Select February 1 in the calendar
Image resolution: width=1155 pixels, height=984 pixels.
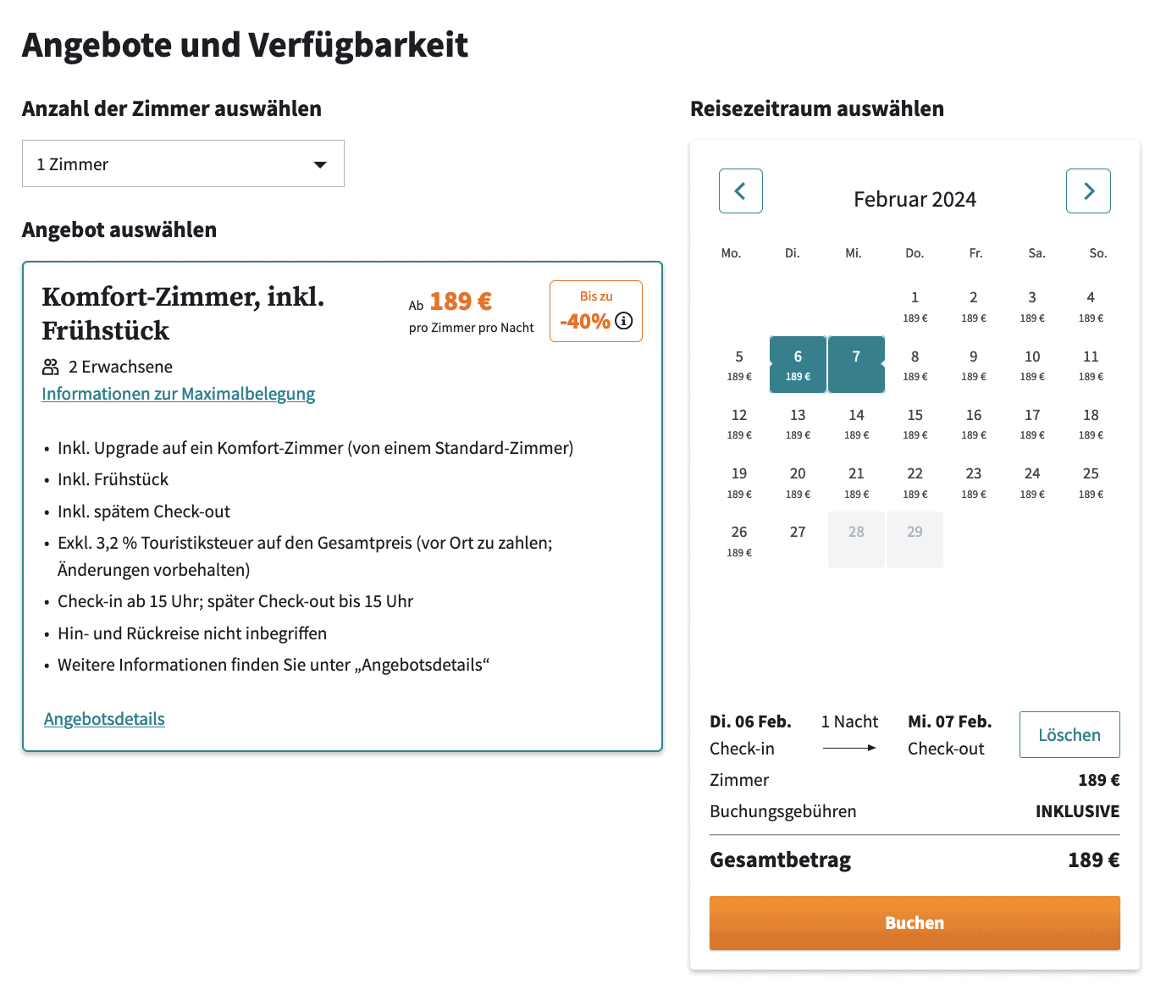915,305
